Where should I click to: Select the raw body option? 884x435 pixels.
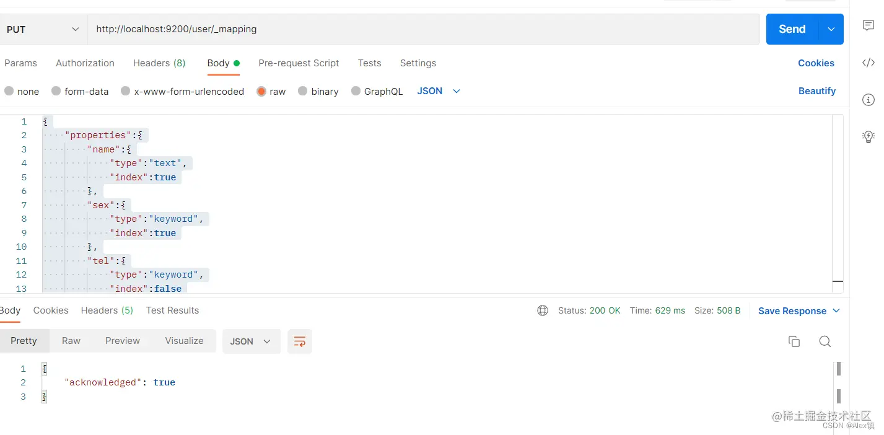pos(271,91)
